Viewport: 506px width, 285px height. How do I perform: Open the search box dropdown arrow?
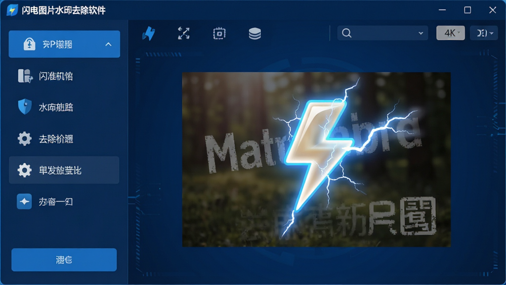[421, 33]
